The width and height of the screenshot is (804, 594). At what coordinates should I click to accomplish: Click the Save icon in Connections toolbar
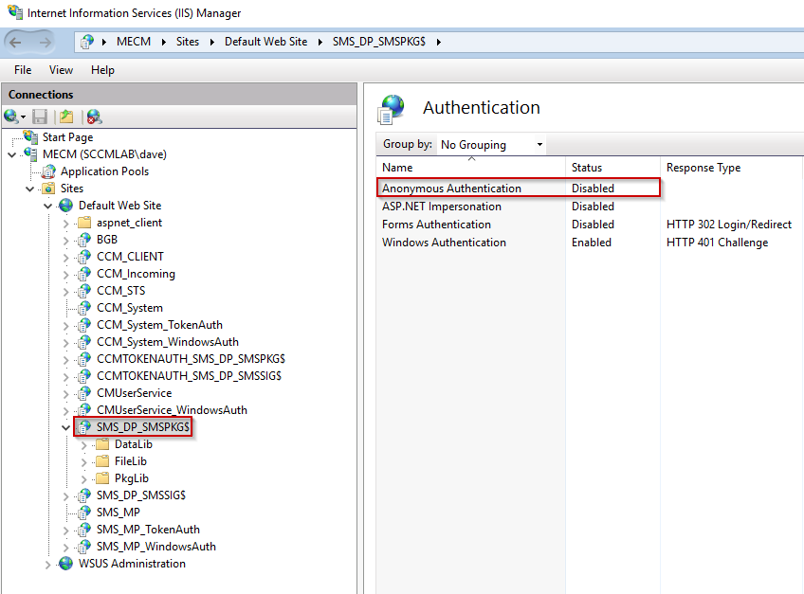coord(40,117)
